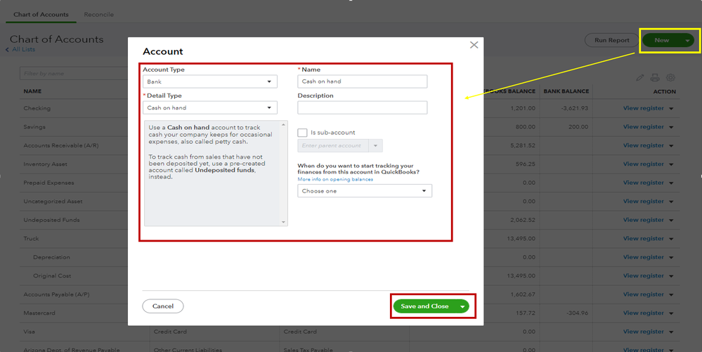Click detail type description scrollbar up arrow
This screenshot has width=702, height=352.
(283, 124)
